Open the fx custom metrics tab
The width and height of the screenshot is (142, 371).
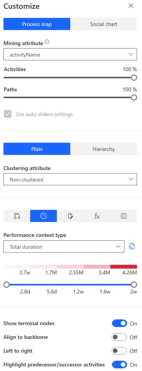point(97,216)
